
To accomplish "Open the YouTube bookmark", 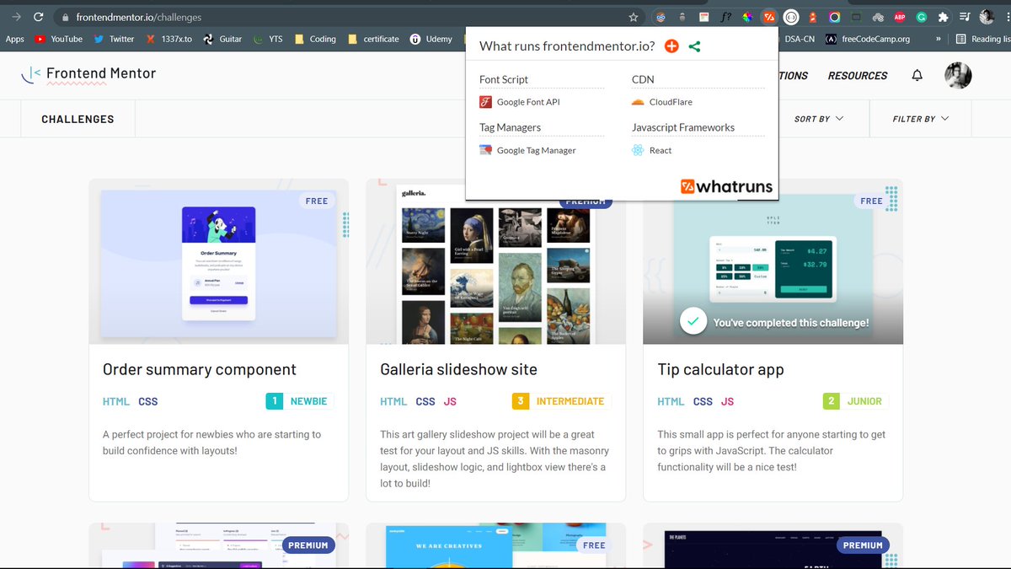I will (x=58, y=39).
